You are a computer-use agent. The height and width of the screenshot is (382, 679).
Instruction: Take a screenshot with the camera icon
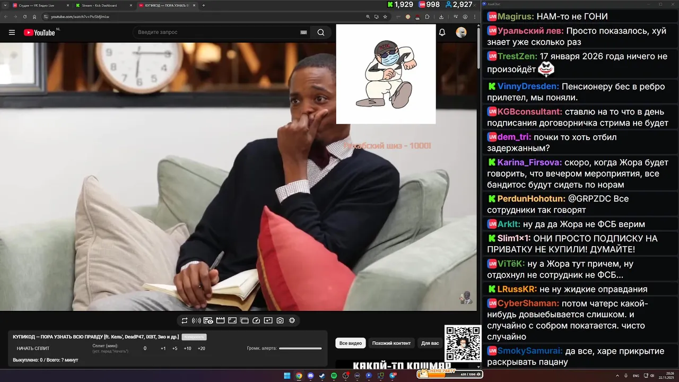(x=280, y=320)
